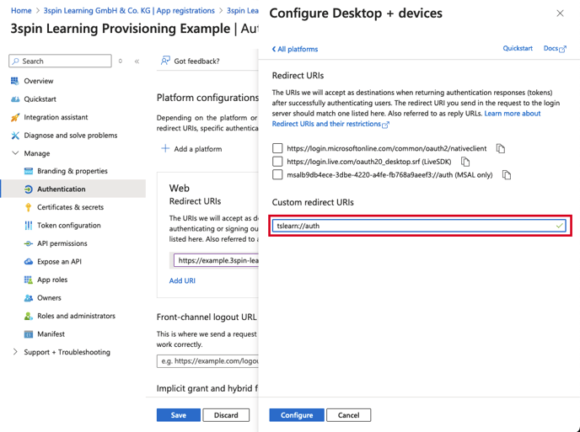Copy the nativeclient redirect URI
Screen dimensions: 580x432
point(501,148)
